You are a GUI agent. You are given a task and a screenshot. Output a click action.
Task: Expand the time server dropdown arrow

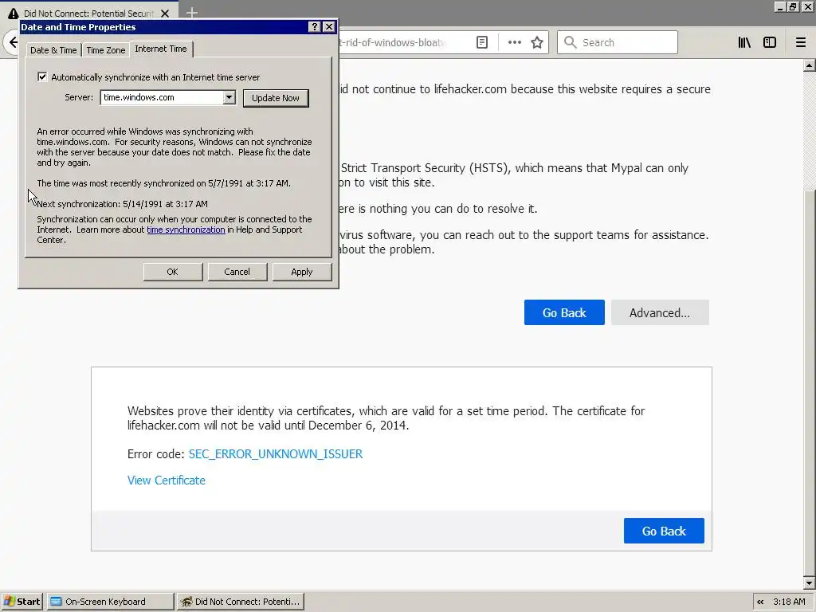229,97
